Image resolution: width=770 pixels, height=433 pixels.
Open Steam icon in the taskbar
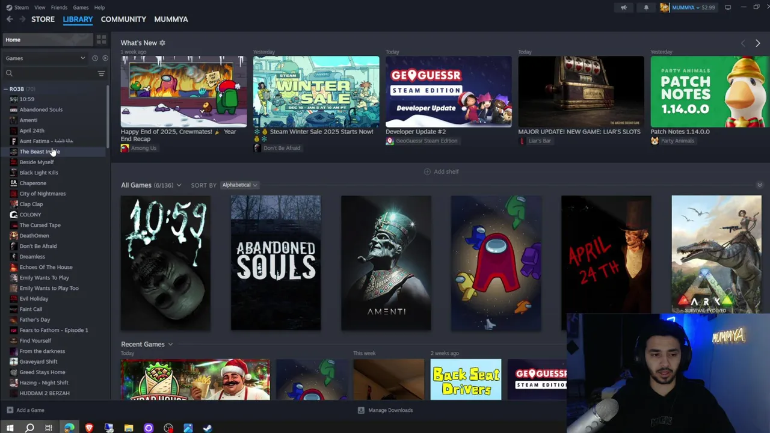(x=208, y=428)
